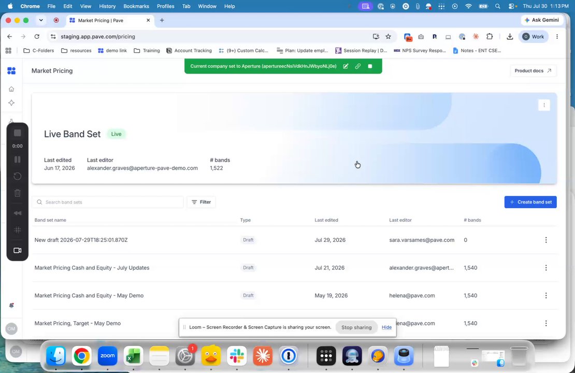Open Market Pricing, Target - May Demo

coord(77,323)
